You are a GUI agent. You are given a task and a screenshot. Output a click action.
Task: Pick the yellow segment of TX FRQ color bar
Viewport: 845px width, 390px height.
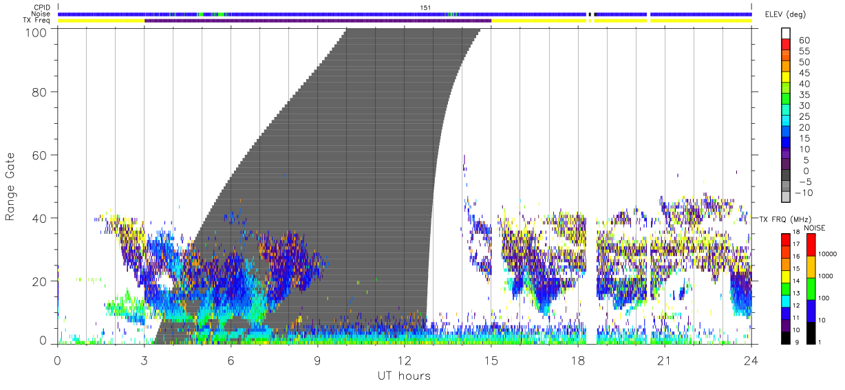click(786, 276)
